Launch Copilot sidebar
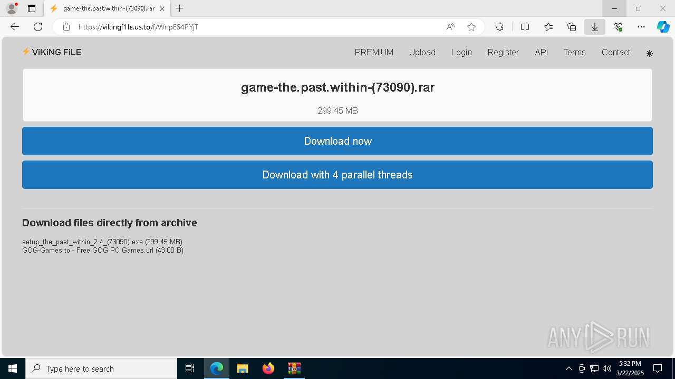The image size is (675, 379). click(x=663, y=27)
